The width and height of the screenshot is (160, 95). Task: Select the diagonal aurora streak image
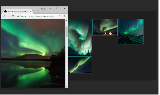point(80,65)
